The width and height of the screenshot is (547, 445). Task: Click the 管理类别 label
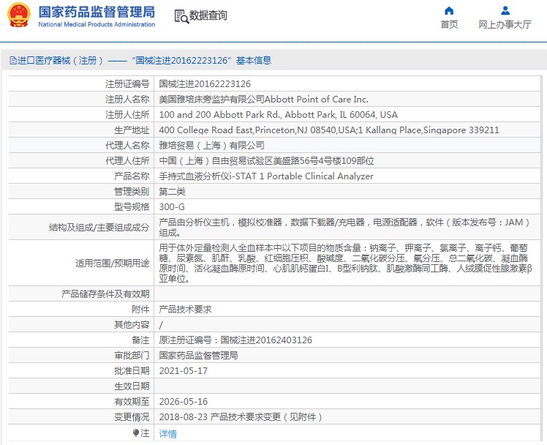[x=132, y=191]
